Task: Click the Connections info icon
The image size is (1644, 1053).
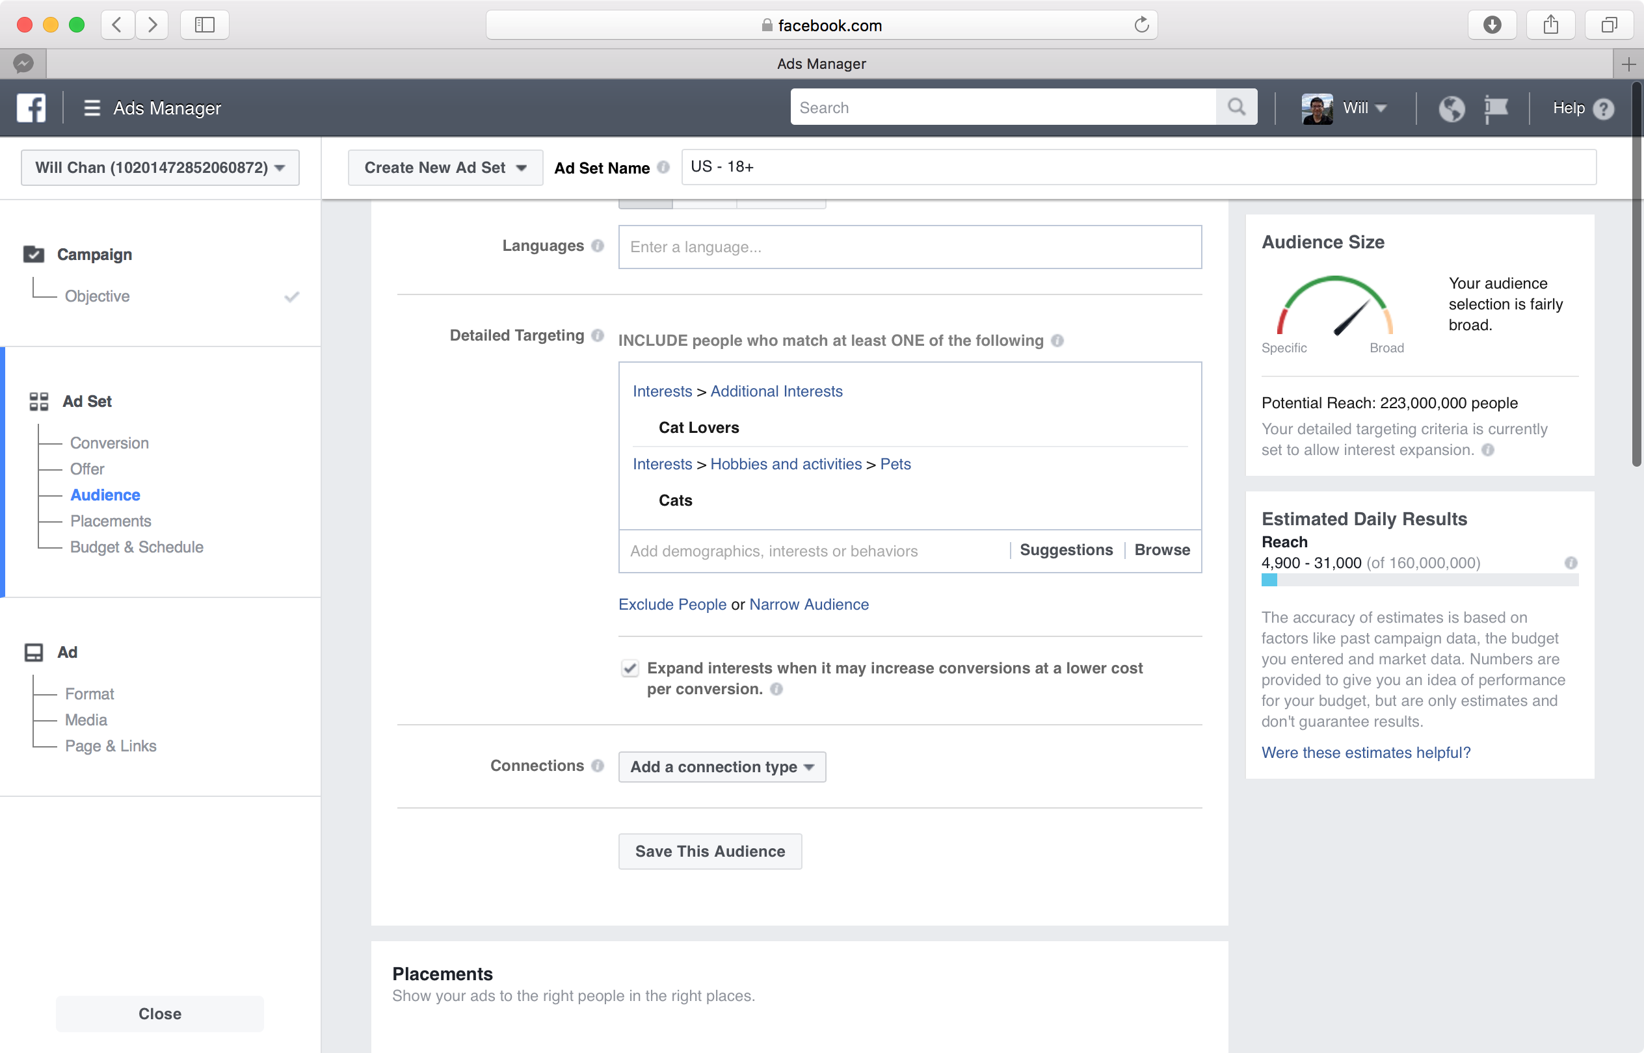Action: click(x=597, y=766)
